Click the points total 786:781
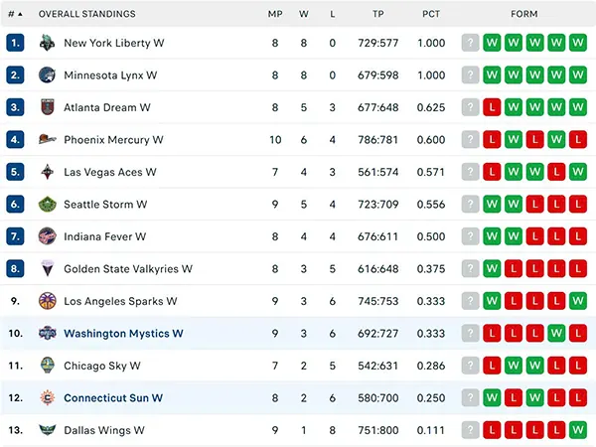Viewport: 596px width, 447px height. (378, 140)
